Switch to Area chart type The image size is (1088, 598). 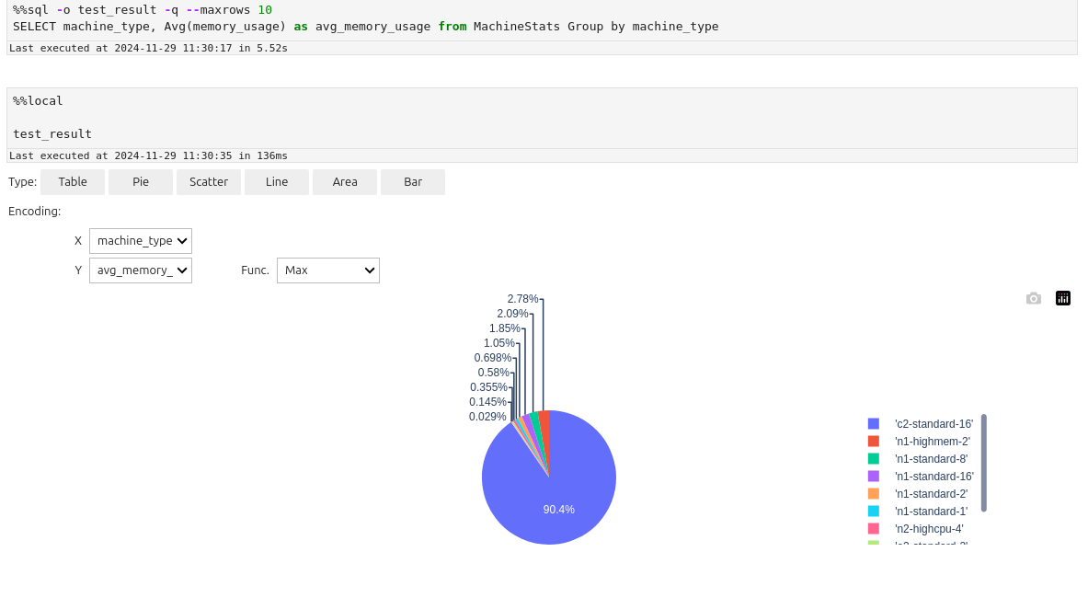pyautogui.click(x=345, y=182)
